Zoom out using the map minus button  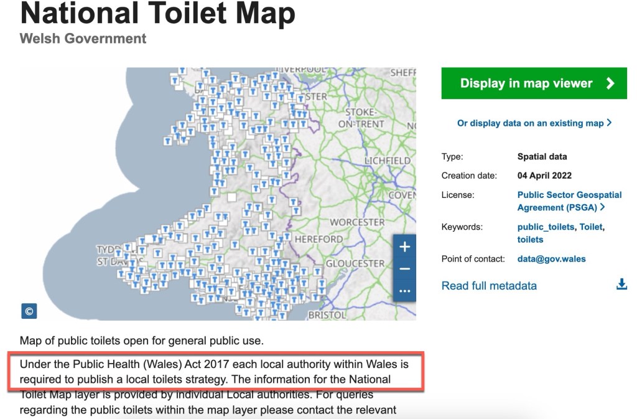(x=404, y=269)
